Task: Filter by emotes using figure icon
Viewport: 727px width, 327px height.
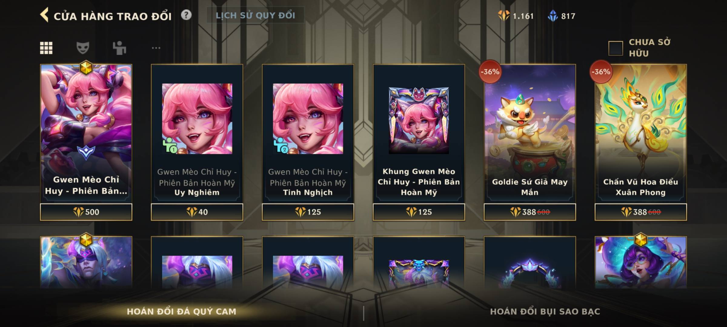Action: tap(119, 48)
